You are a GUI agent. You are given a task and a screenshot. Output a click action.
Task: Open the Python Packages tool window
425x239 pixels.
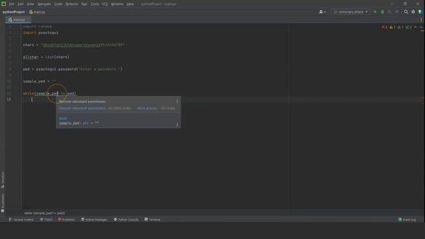[94, 220]
